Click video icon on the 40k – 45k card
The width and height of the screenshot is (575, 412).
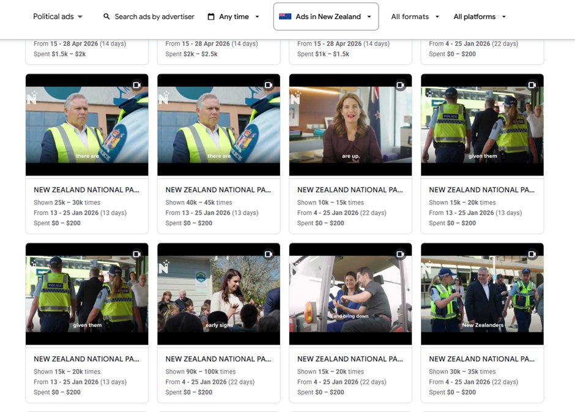click(x=269, y=85)
